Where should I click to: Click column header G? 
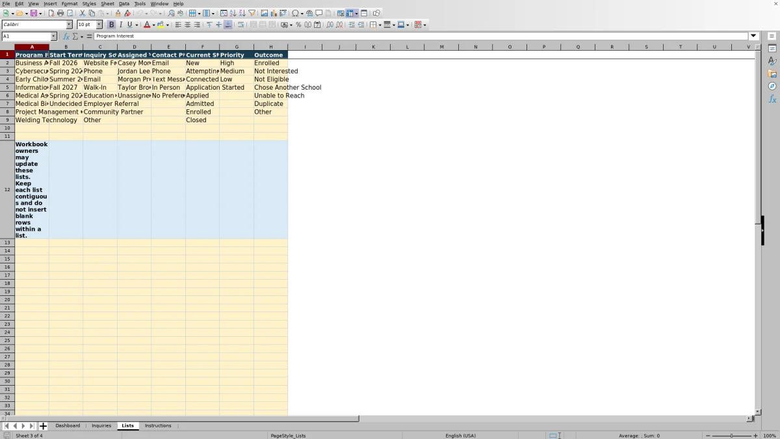(237, 47)
